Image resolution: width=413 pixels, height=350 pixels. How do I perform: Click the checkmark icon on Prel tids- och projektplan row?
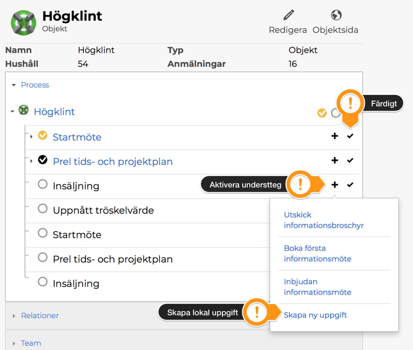(x=350, y=161)
